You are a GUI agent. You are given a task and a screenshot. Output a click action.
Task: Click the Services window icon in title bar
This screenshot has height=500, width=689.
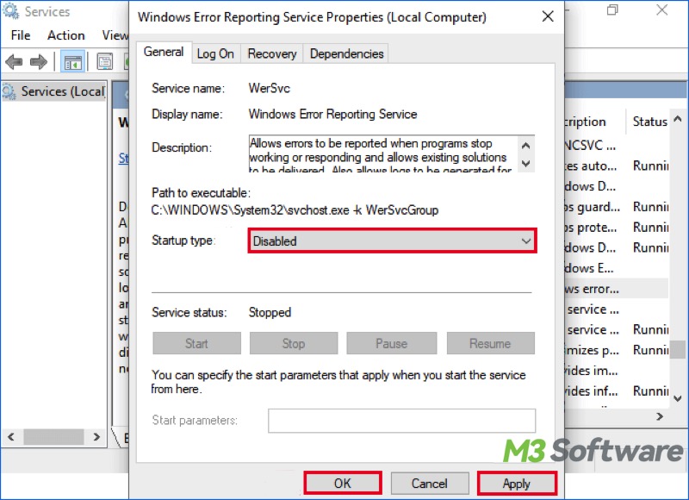(x=11, y=11)
